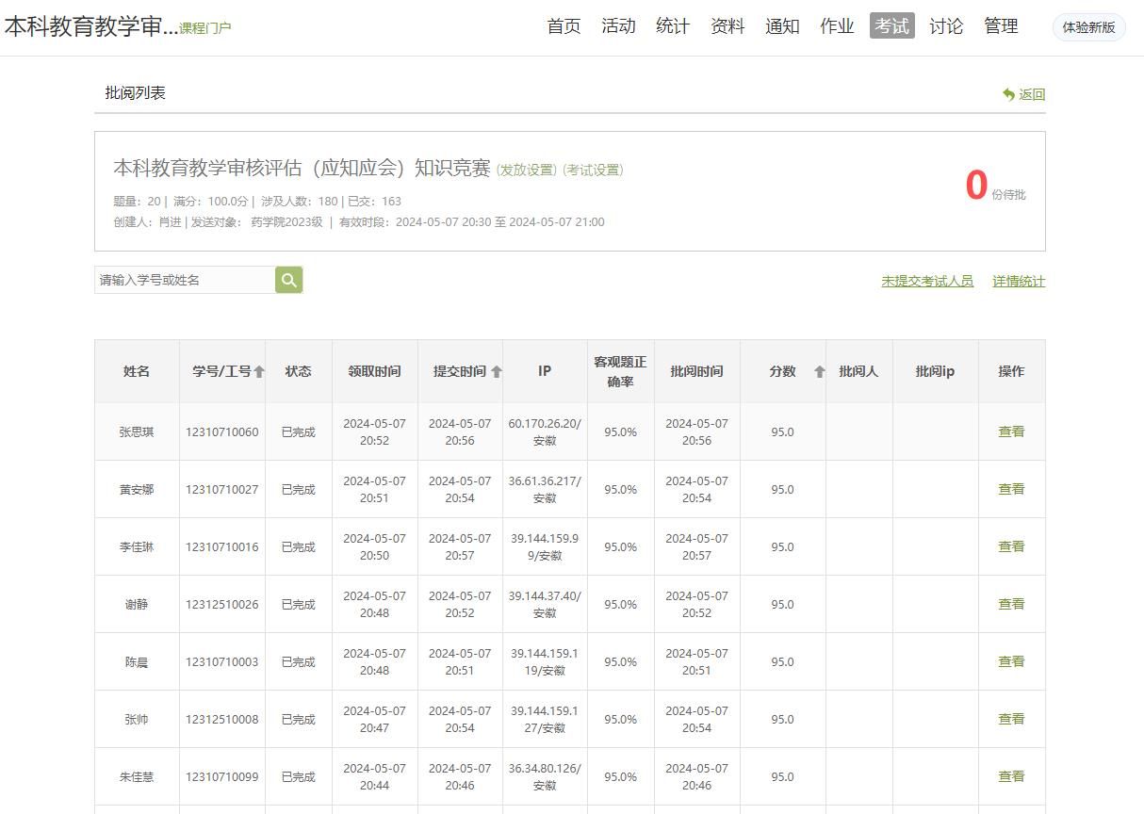Open the 作业 menu item
Viewport: 1144px width, 814px height.
[837, 26]
